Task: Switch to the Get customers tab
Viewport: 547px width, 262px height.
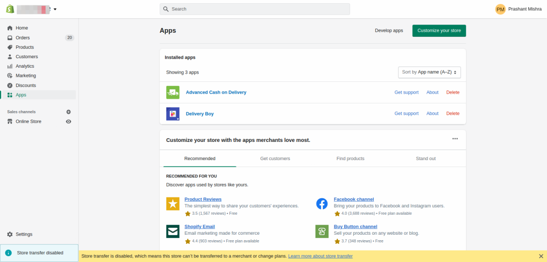Action: coord(275,159)
